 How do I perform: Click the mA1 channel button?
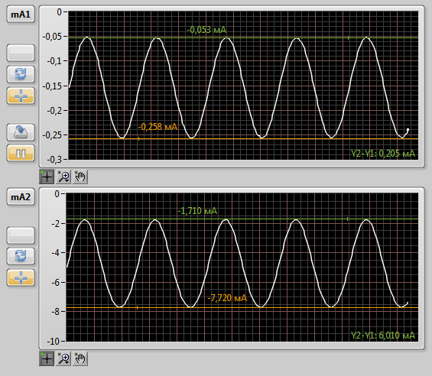point(21,14)
